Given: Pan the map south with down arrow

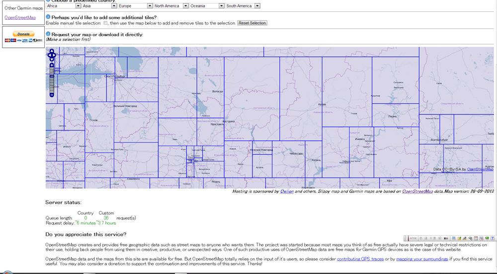Looking at the screenshot, I should click(x=52, y=59).
